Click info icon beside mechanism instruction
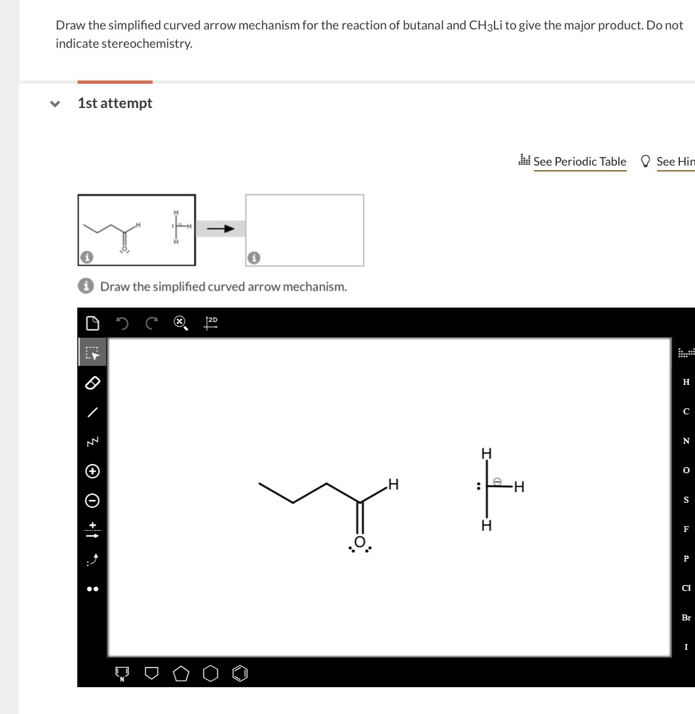The width and height of the screenshot is (695, 714). click(86, 286)
